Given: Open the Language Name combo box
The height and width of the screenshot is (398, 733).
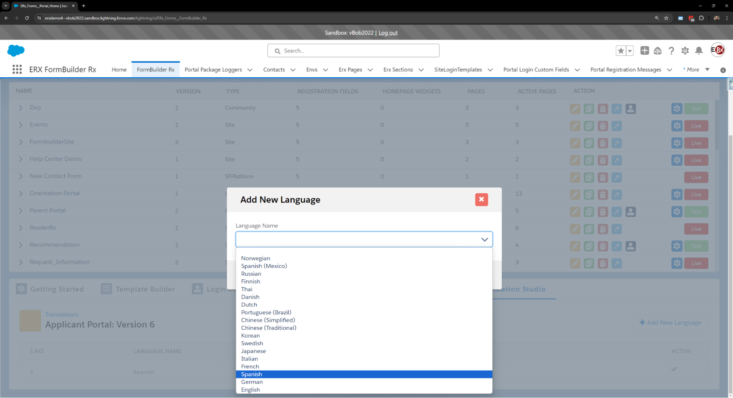Looking at the screenshot, I should (364, 239).
